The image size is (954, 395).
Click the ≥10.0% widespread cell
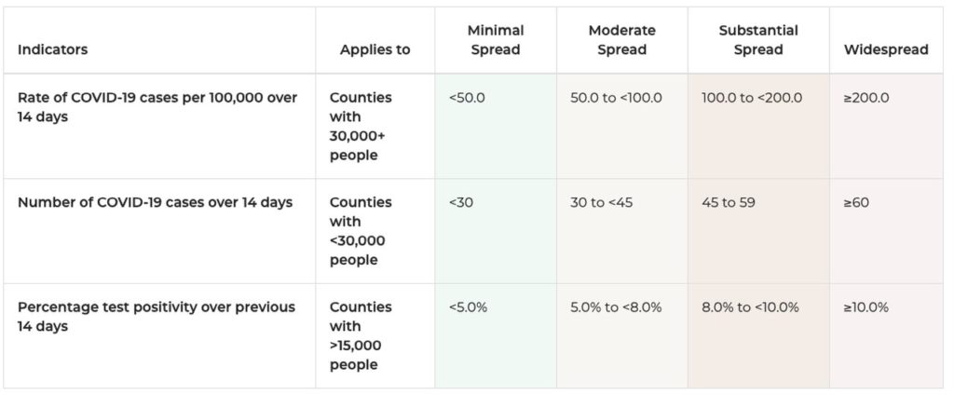(x=865, y=307)
